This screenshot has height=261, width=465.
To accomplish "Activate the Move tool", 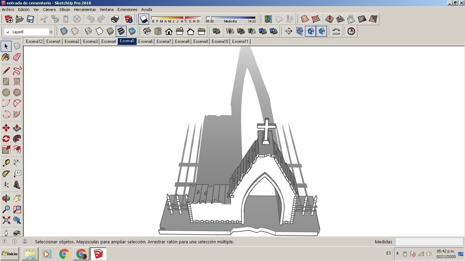I will (x=6, y=128).
